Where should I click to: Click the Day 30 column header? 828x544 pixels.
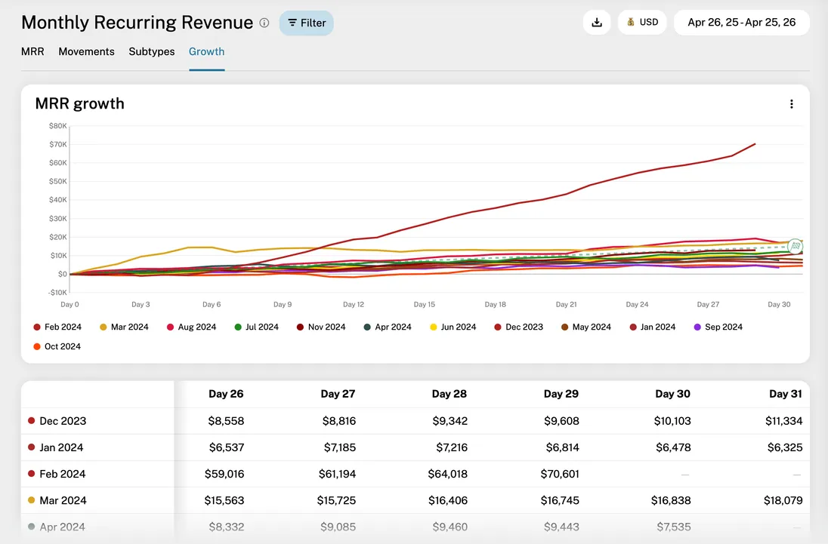click(x=672, y=394)
